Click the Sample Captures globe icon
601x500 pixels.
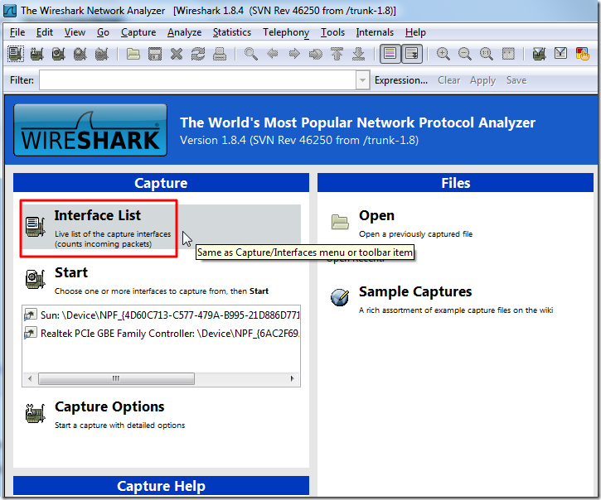pos(340,297)
